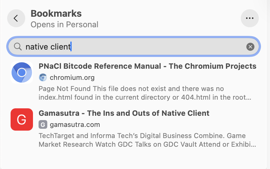
Task: Click the small gray G favicon beside gamasutra.com
Action: point(43,125)
